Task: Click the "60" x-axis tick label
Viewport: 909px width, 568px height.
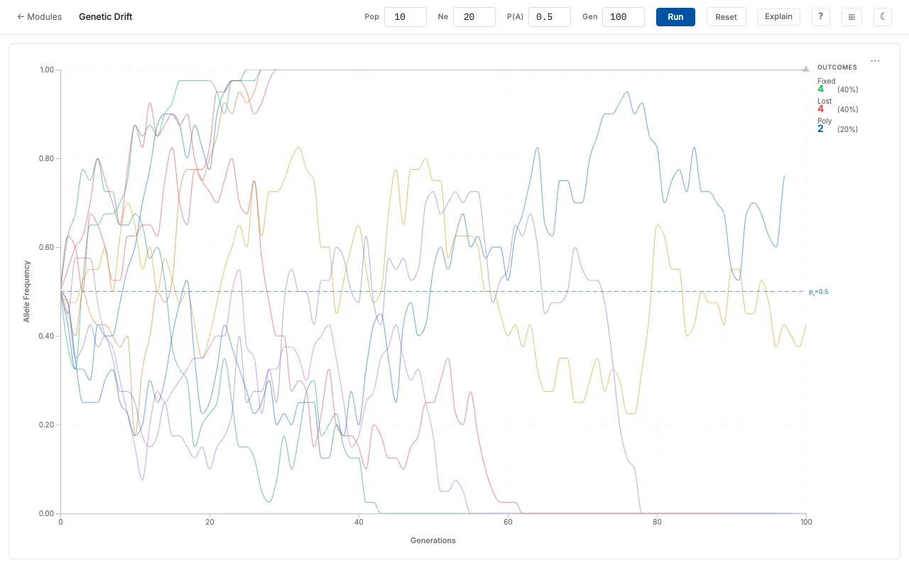Action: [508, 522]
